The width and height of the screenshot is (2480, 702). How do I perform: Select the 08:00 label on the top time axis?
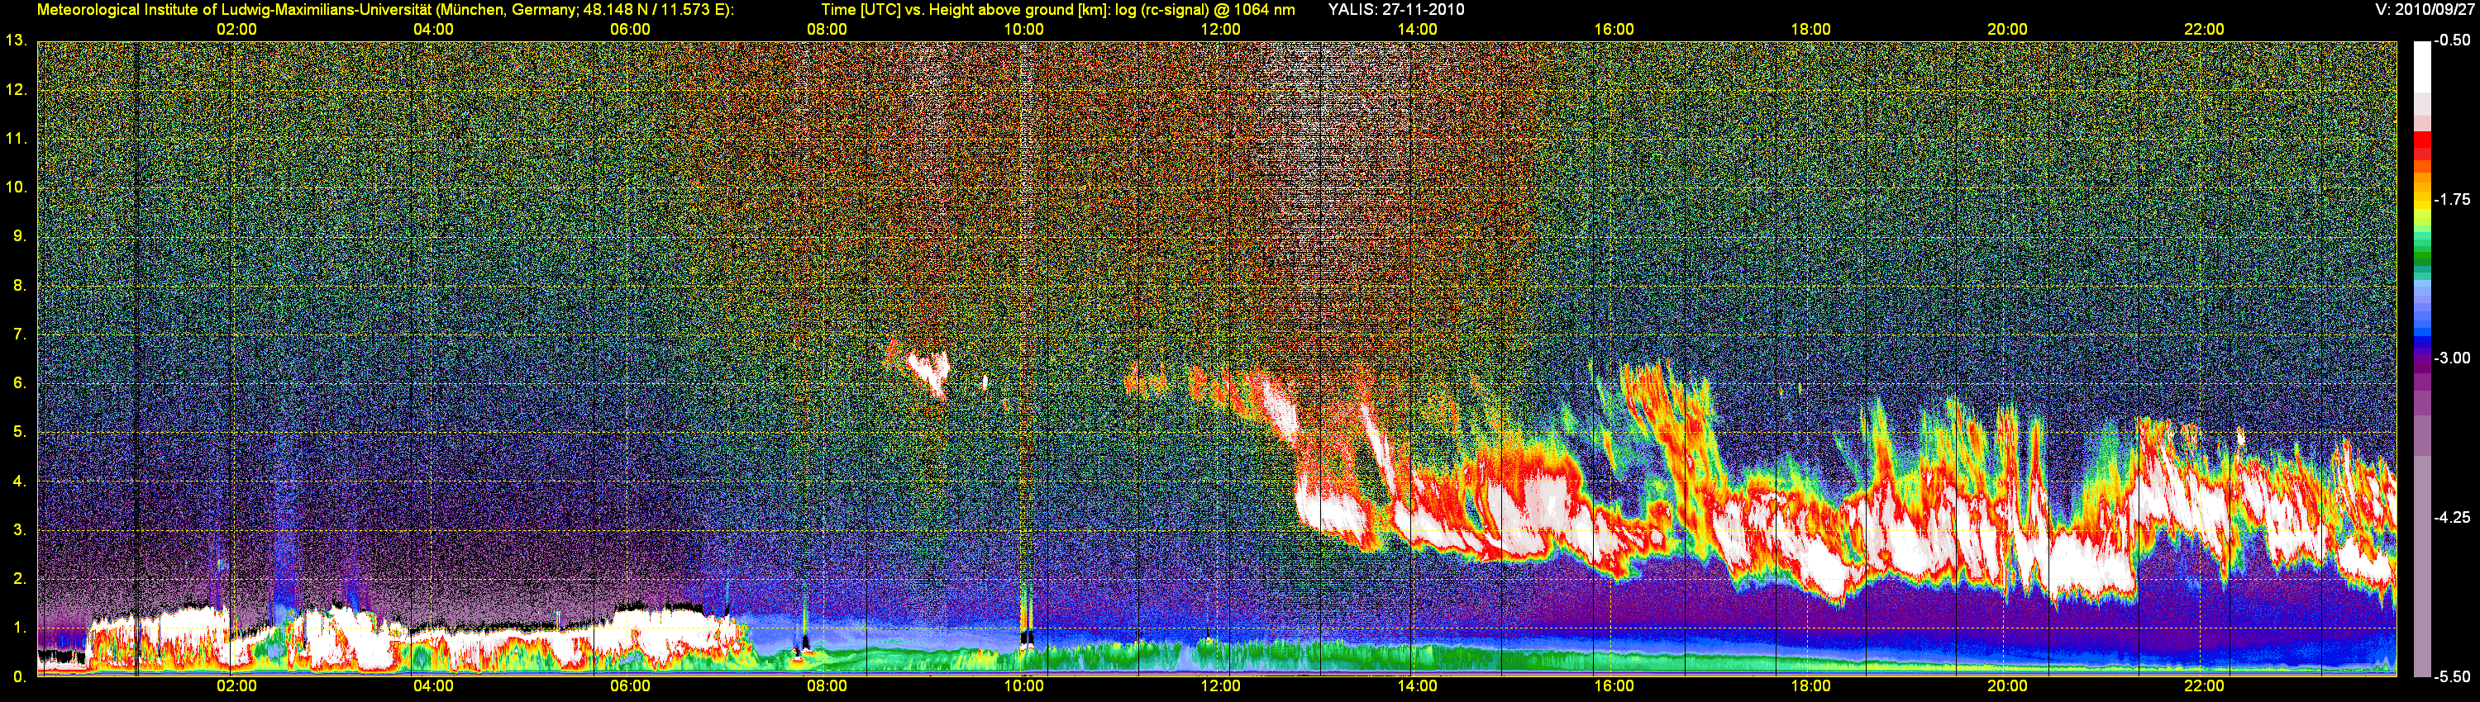point(827,30)
